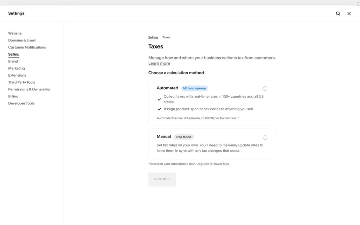Open Upgrade for lower fees link
Screen dimensions: 360x225
[213, 164]
